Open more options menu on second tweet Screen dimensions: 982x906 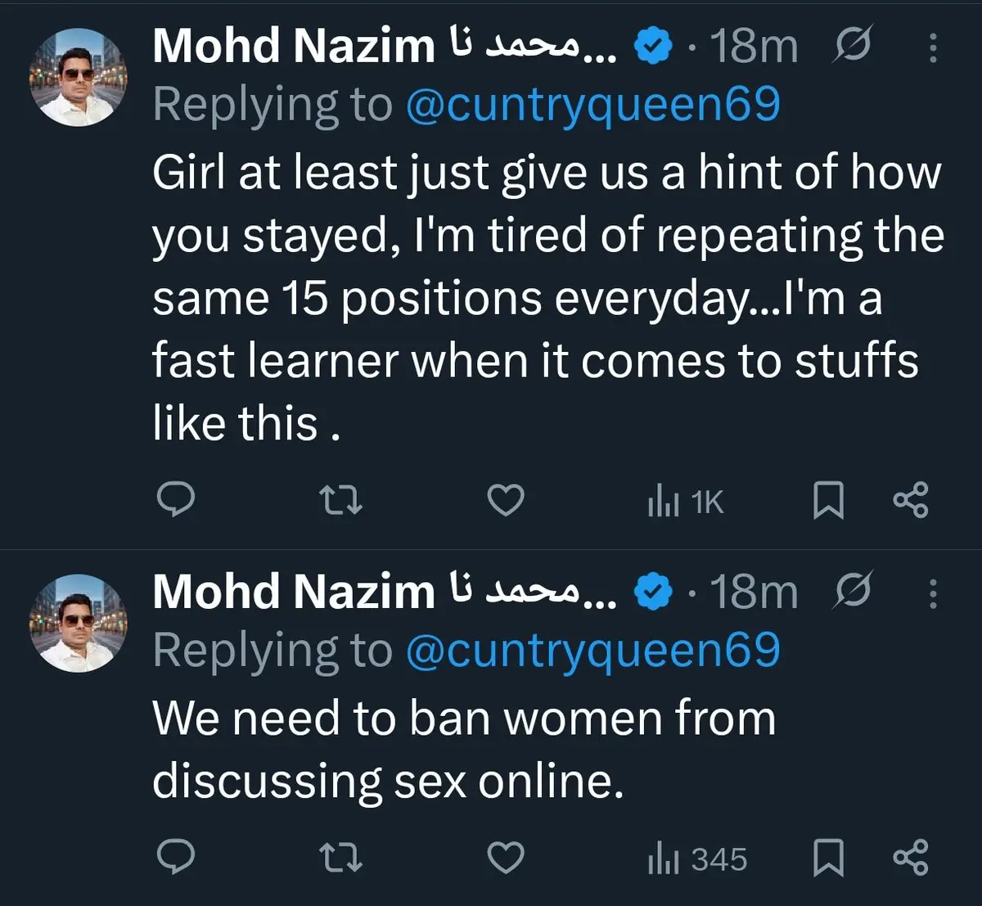(x=932, y=594)
